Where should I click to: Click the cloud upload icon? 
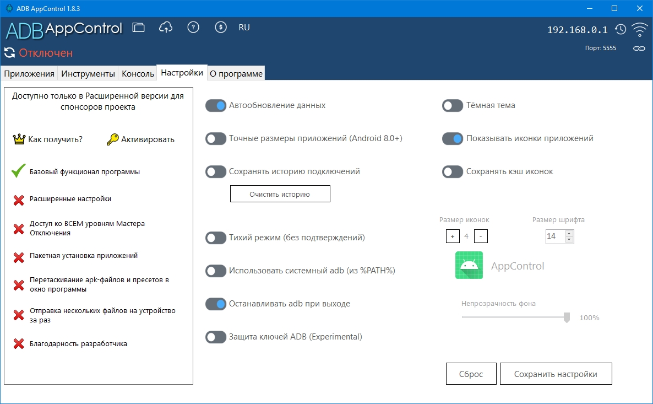(x=166, y=28)
